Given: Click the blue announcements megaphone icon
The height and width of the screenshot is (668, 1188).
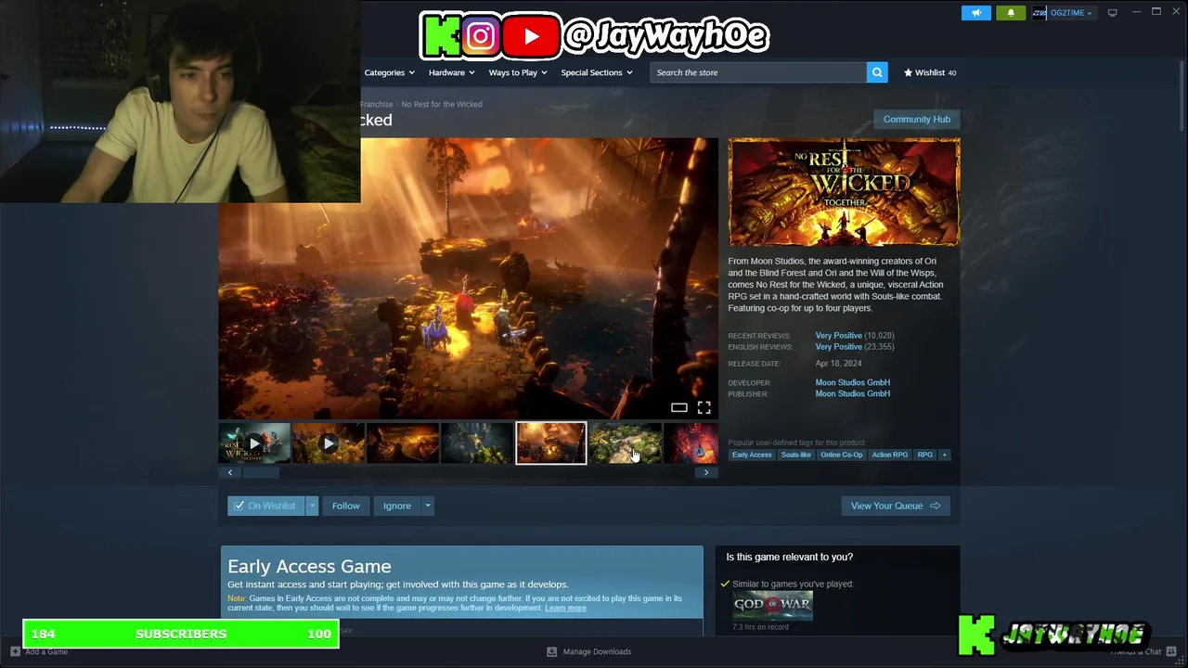Looking at the screenshot, I should pyautogui.click(x=975, y=13).
